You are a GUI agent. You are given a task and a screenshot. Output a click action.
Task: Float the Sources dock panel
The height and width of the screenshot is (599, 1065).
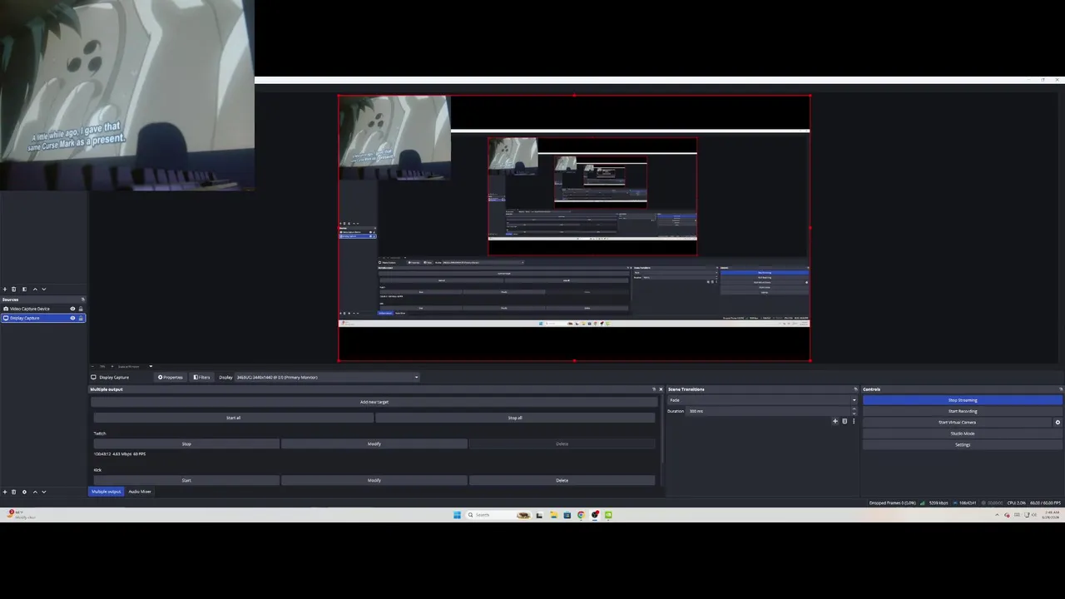(x=83, y=299)
